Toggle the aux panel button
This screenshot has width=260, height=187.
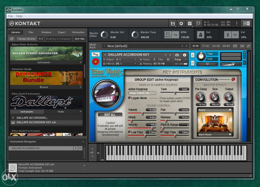[242, 46]
